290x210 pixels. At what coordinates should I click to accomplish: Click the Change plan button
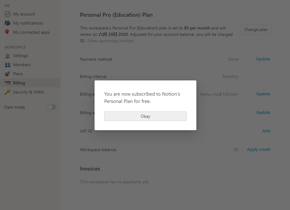[x=255, y=29]
